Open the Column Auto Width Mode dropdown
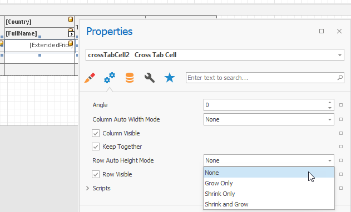Viewport: 351px width, 212px height. coord(330,119)
